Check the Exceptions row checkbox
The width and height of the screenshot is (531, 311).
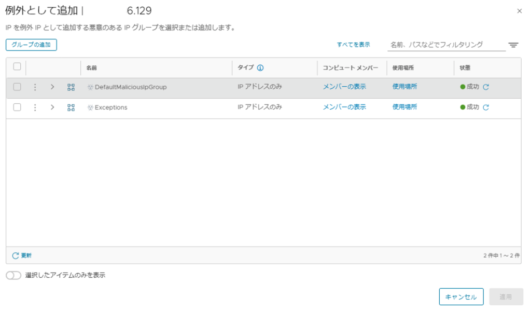click(x=17, y=107)
